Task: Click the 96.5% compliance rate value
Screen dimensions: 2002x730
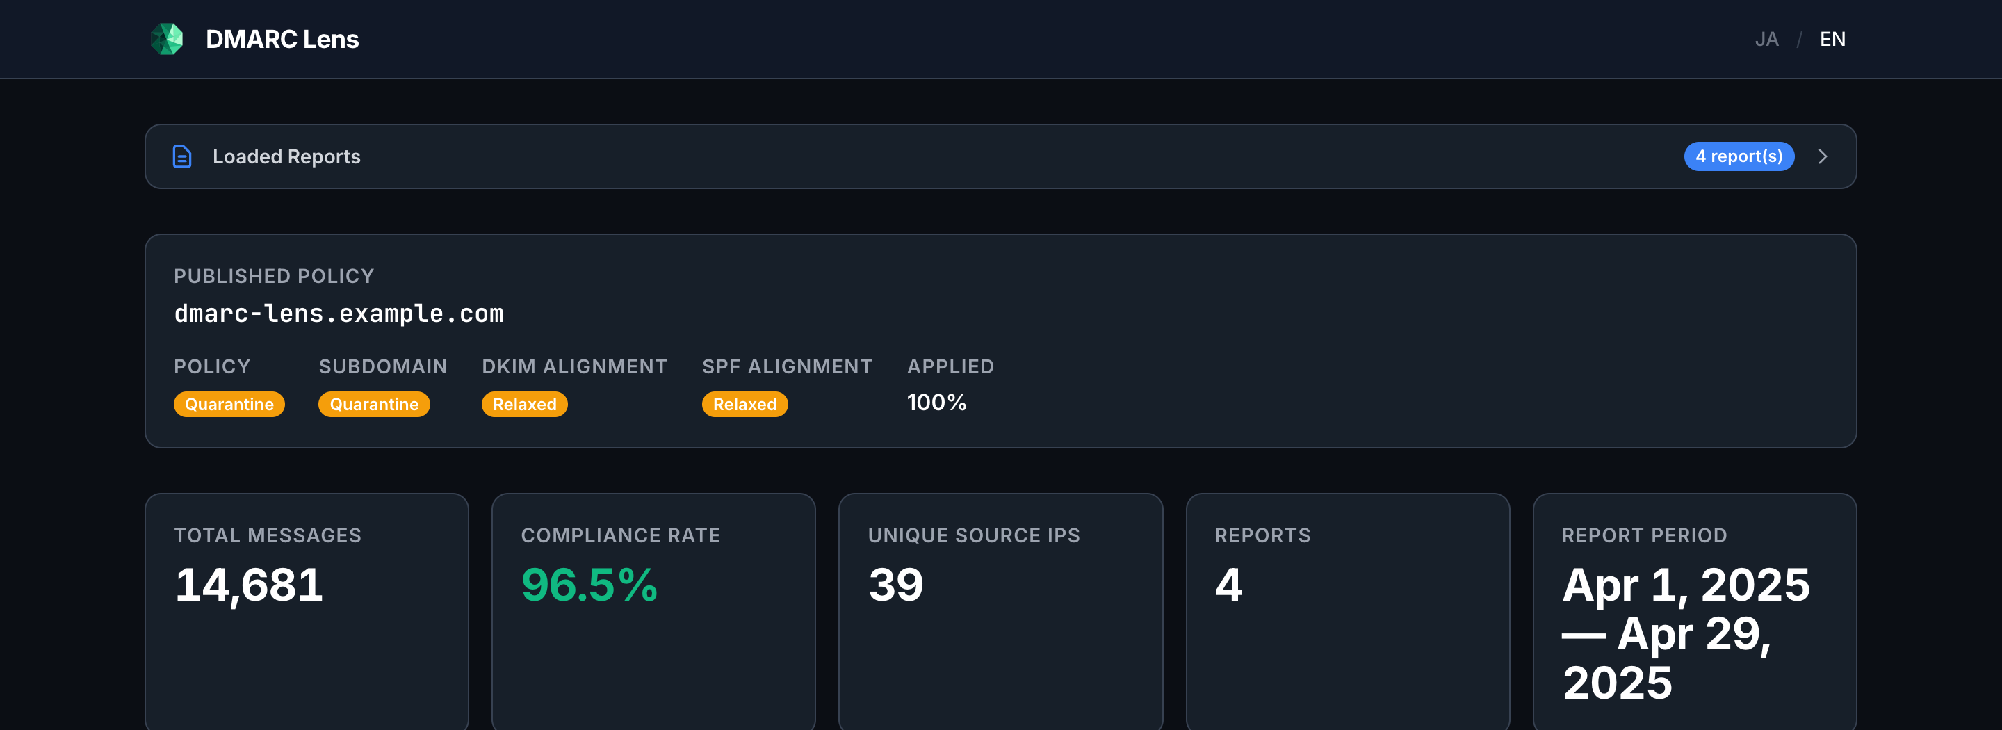Action: point(589,585)
